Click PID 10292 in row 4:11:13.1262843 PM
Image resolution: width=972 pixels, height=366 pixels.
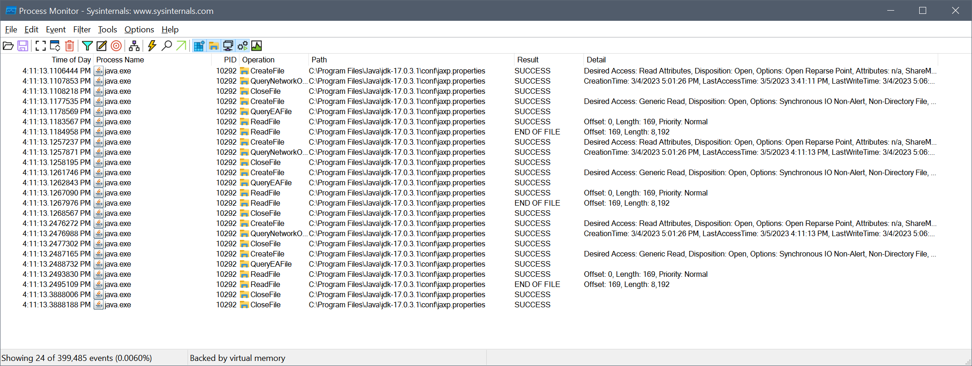point(226,183)
